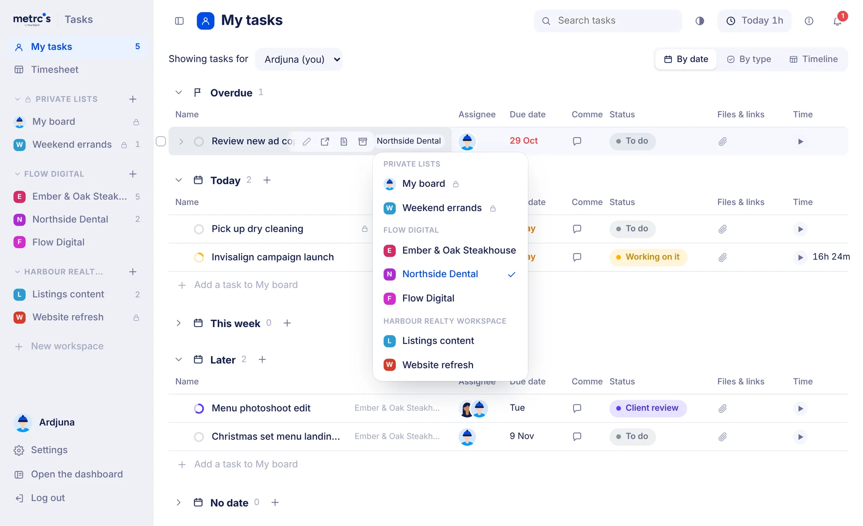Image resolution: width=863 pixels, height=526 pixels.
Task: Open comments on Christmas set menu task
Action: pos(577,436)
